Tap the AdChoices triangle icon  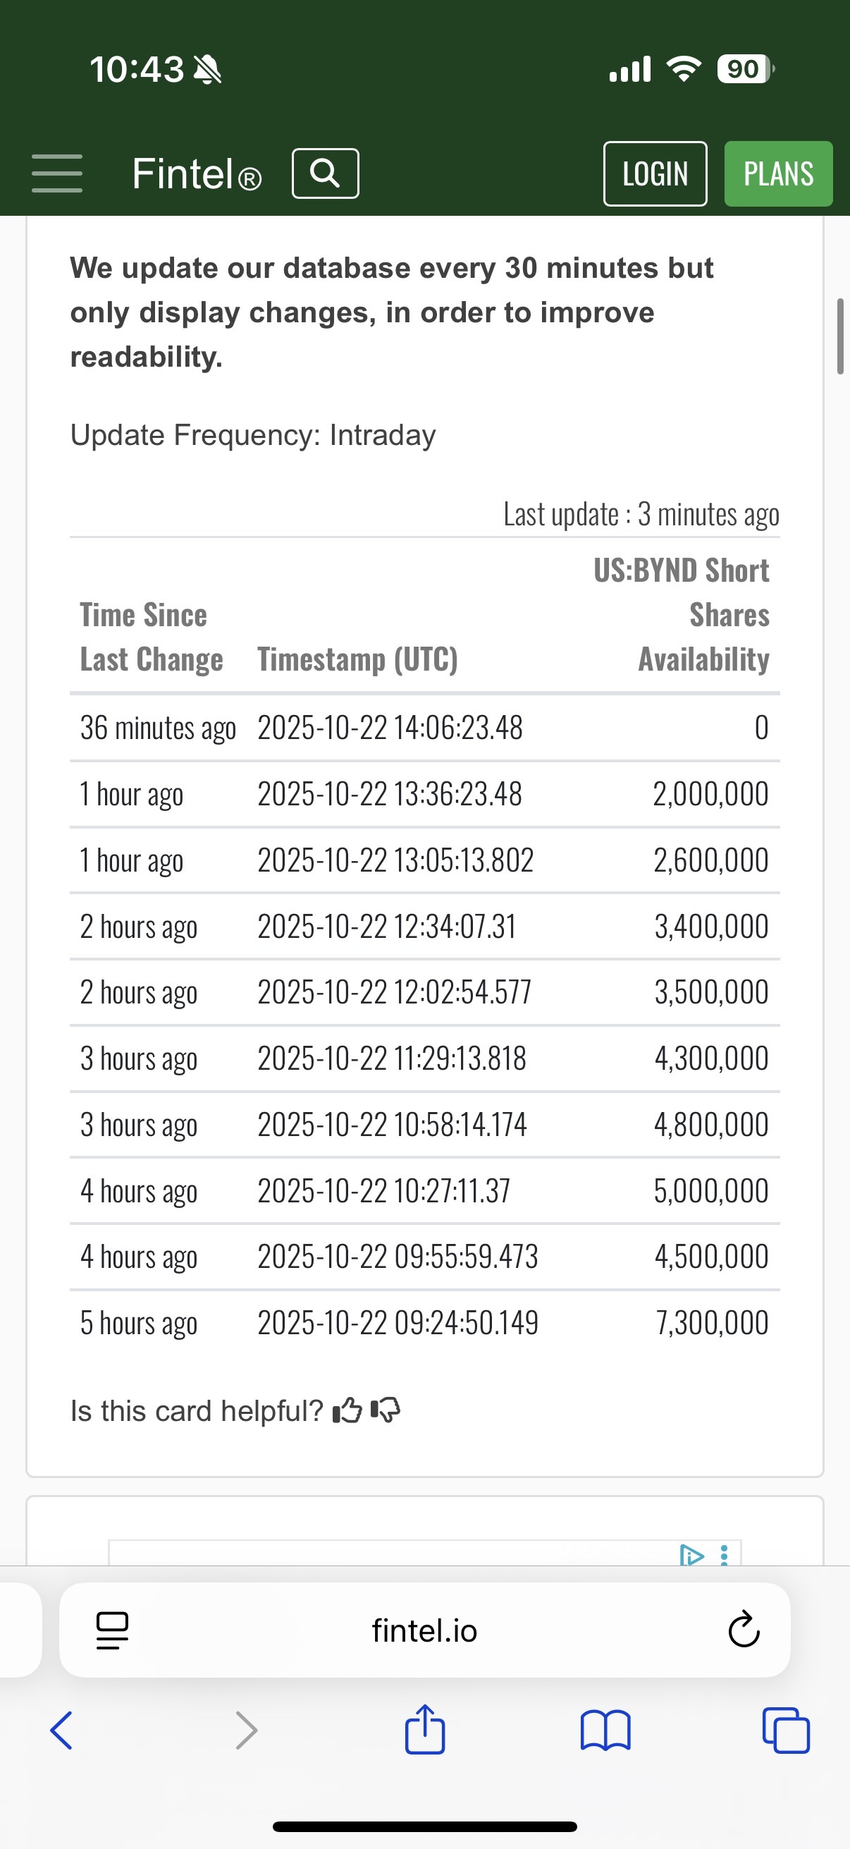[691, 1555]
